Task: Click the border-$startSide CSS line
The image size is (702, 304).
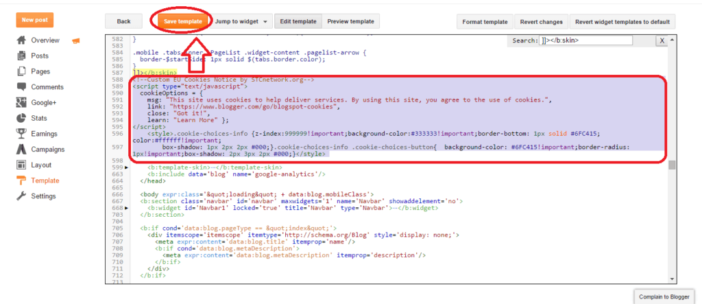Action: [232, 59]
